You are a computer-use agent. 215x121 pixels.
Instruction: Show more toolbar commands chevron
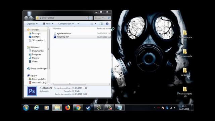point(78,24)
